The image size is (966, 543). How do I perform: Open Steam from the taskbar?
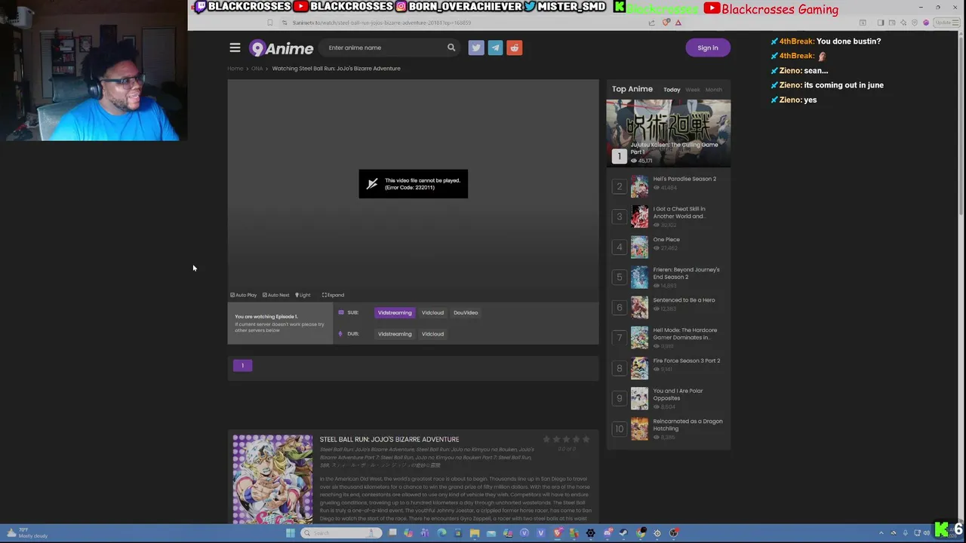point(623,533)
